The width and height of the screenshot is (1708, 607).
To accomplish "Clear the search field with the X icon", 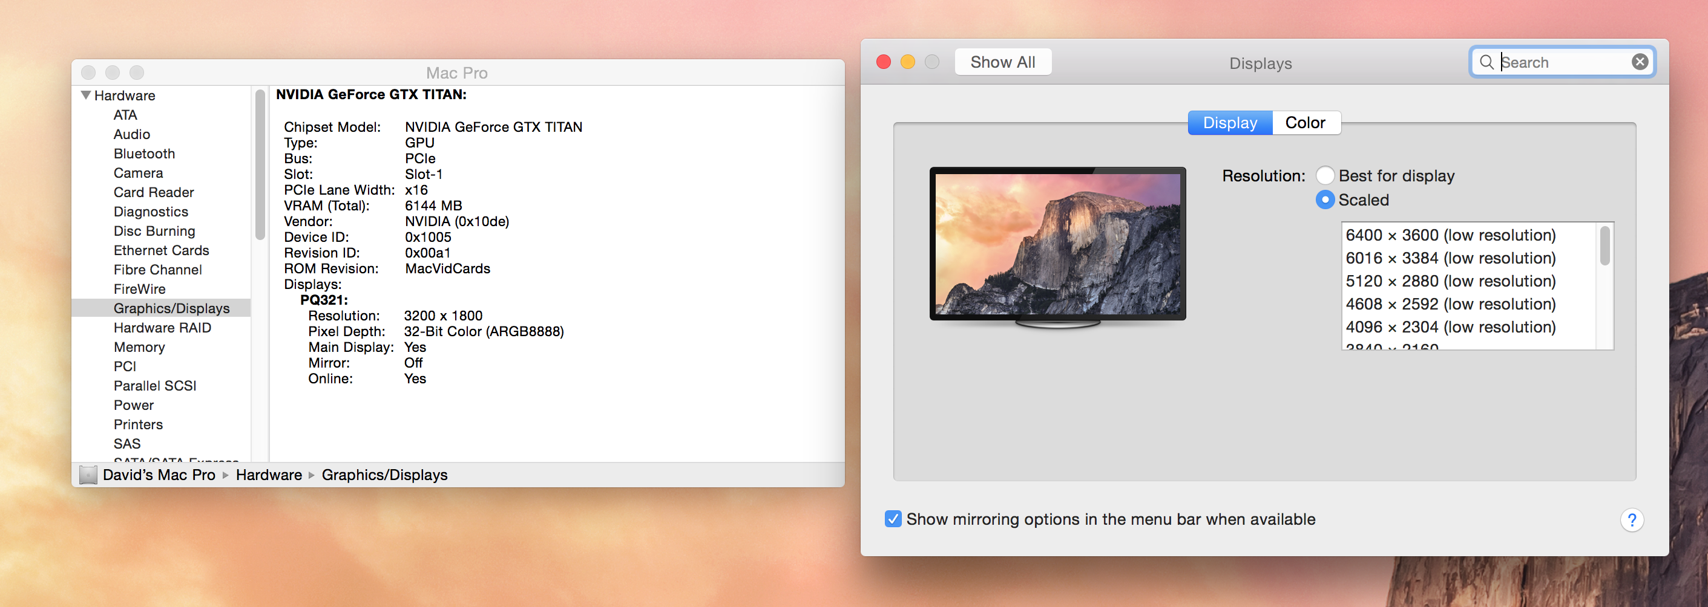I will (1640, 62).
